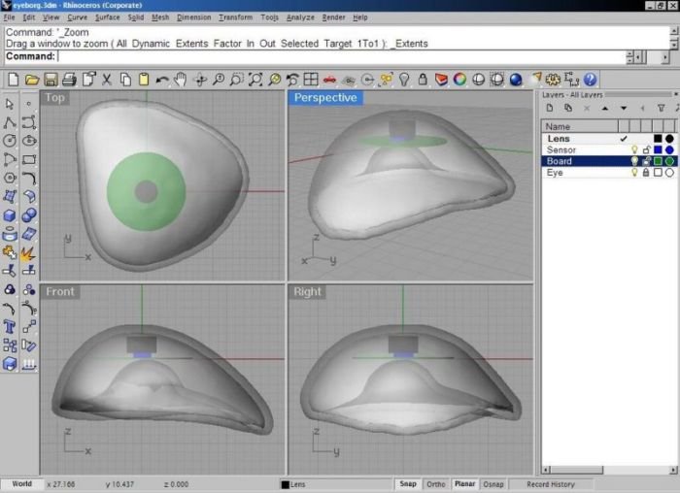680x493 pixels.
Task: Toggle Ortho mode in status bar
Action: (x=436, y=484)
